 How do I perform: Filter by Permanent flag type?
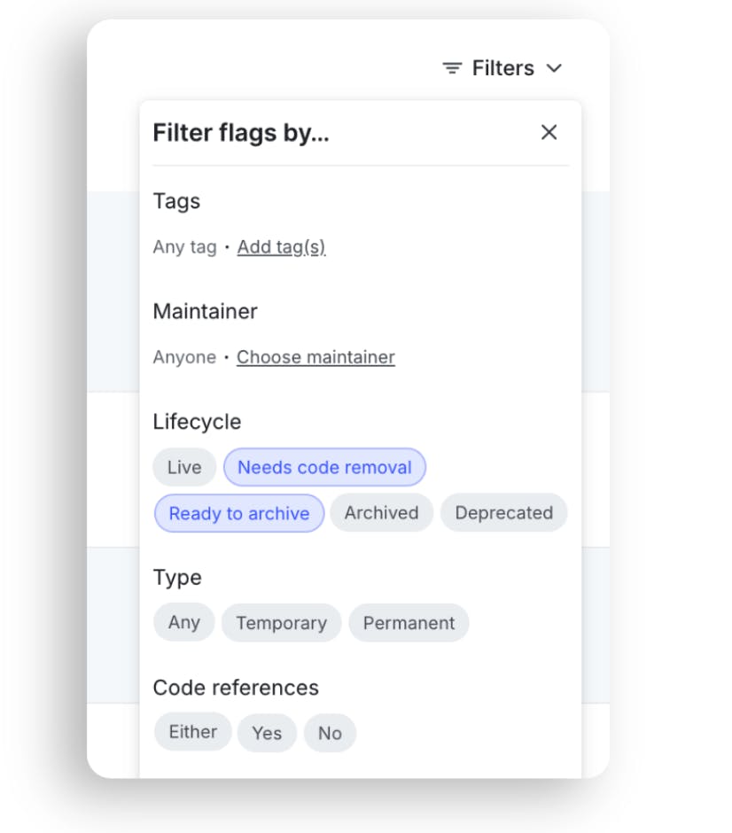409,623
